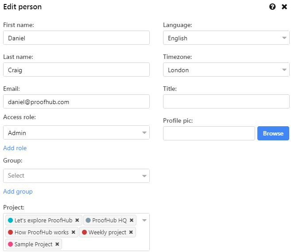Screen dimensions: 291x252
Task: Open the Access role dropdown showing Admin
Action: [x=76, y=132]
